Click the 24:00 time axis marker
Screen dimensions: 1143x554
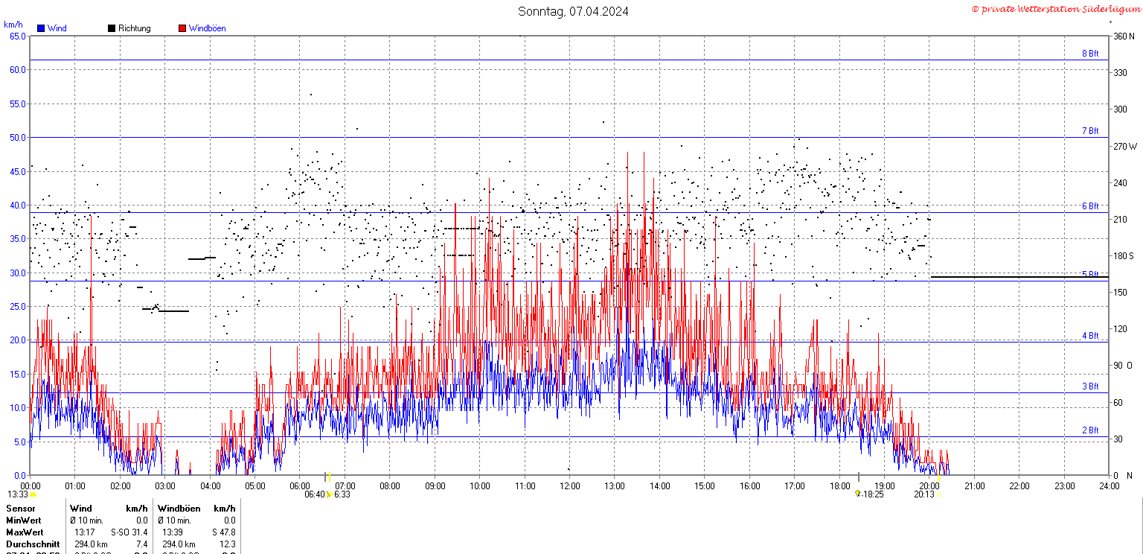coord(1109,486)
